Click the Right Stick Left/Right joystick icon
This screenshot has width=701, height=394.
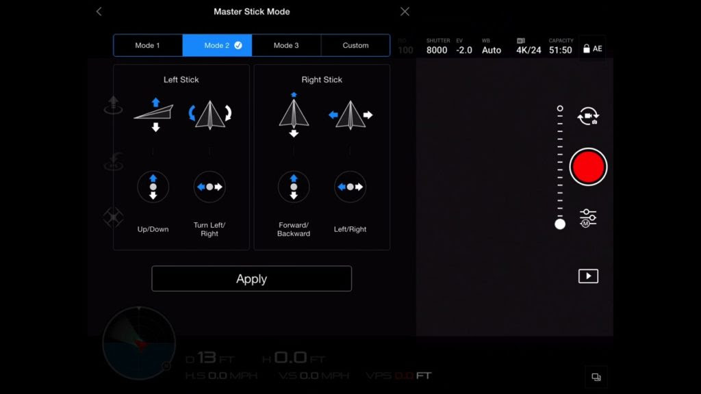350,187
